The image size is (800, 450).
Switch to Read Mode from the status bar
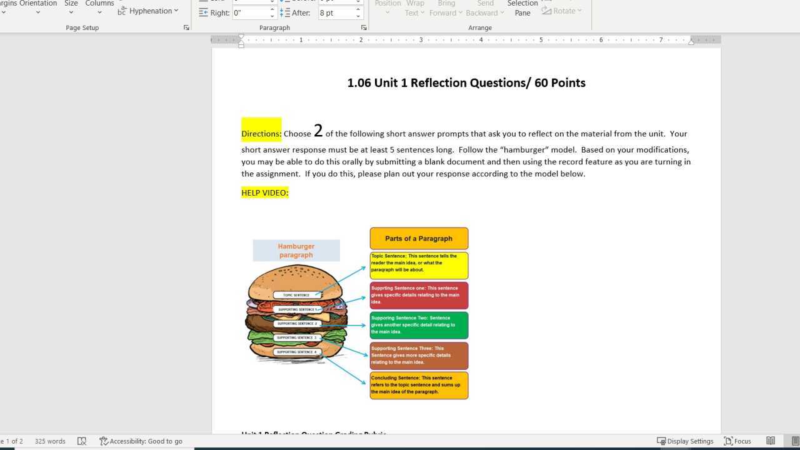tap(771, 441)
